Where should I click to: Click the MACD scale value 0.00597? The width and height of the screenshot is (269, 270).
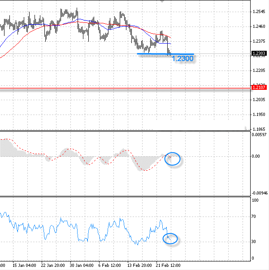(x=259, y=134)
